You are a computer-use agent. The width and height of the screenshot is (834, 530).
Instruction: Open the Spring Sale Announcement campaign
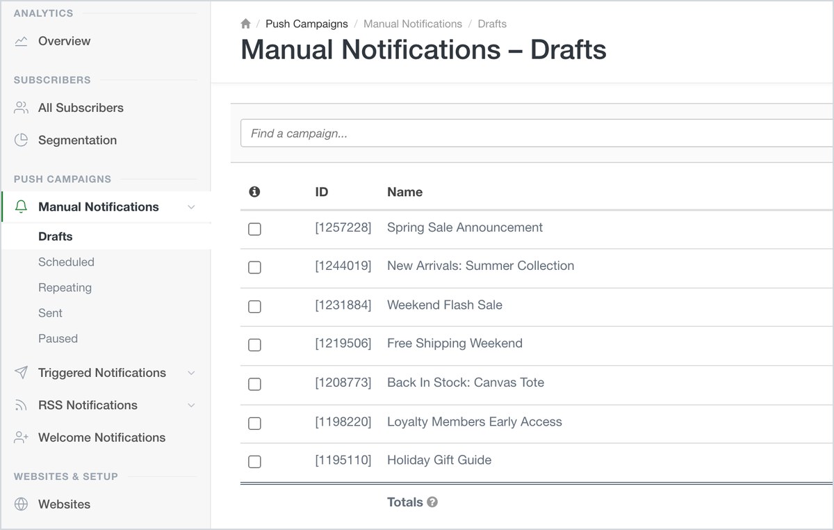[x=465, y=227]
